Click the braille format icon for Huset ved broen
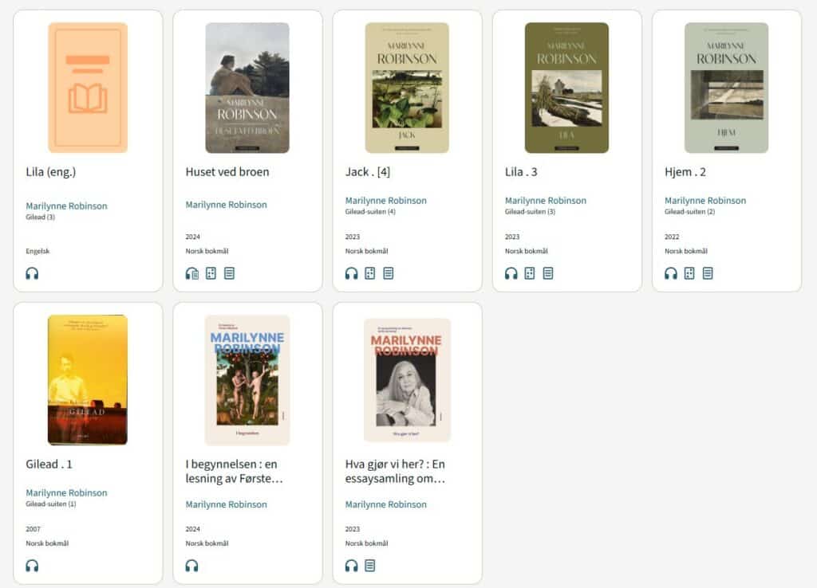817x588 pixels. point(211,273)
